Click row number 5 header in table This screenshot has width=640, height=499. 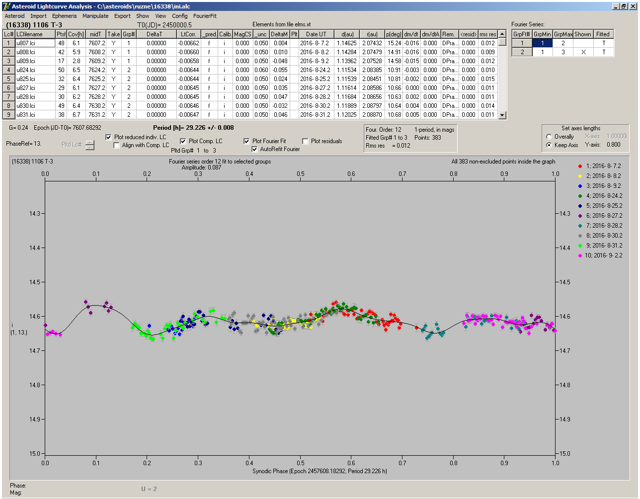[9, 79]
